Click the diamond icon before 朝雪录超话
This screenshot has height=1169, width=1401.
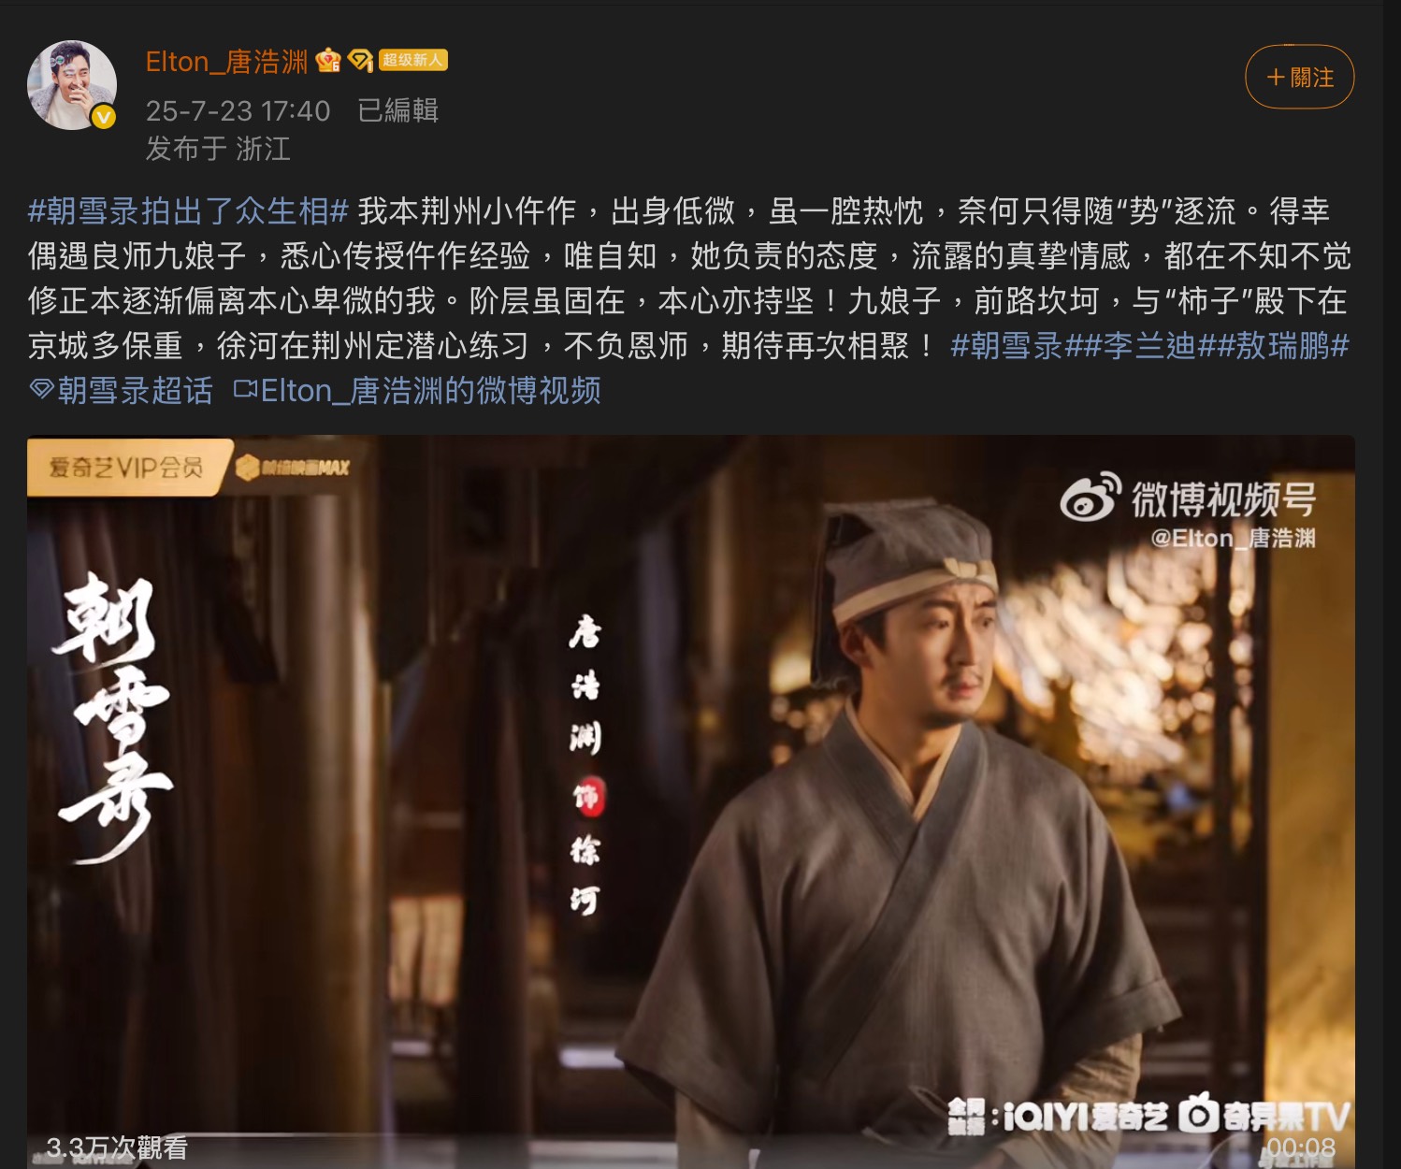(x=41, y=390)
